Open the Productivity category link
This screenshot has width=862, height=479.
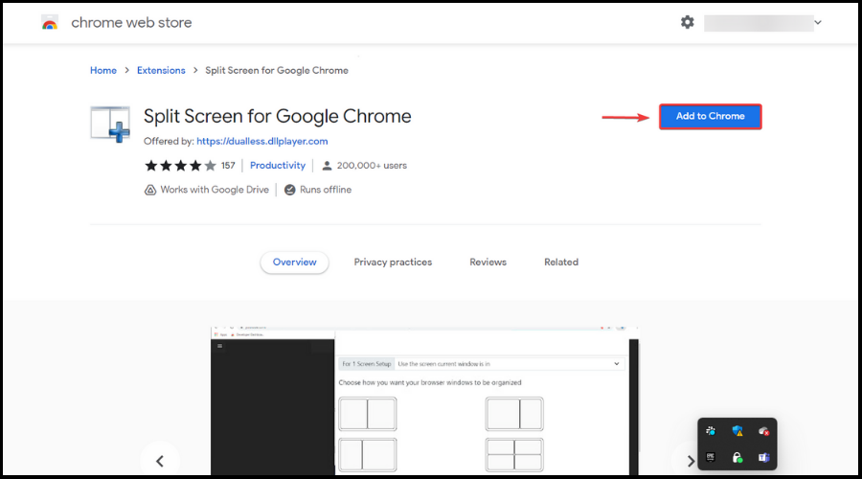(x=278, y=166)
